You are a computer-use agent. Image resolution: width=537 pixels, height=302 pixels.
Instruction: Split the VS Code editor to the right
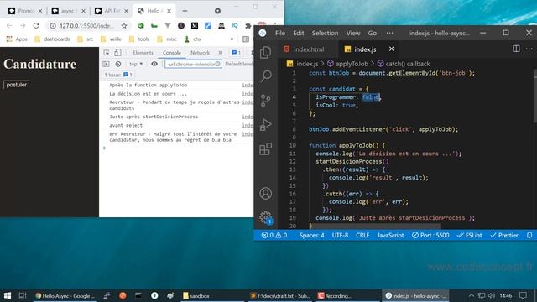tap(516, 49)
